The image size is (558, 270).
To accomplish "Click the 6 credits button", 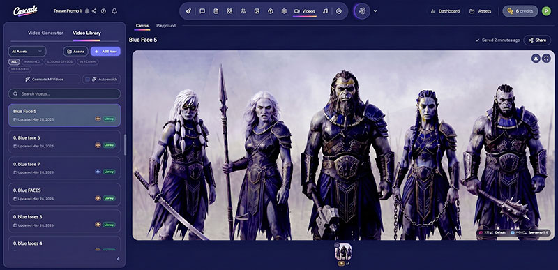I will (520, 11).
